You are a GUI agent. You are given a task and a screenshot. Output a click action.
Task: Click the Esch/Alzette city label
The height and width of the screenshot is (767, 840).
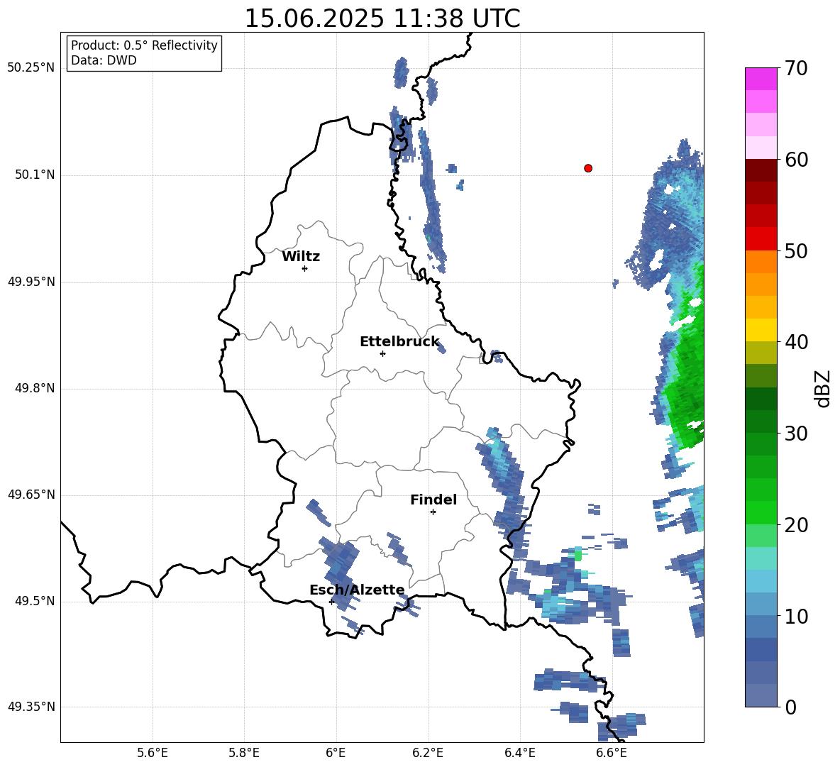click(357, 590)
